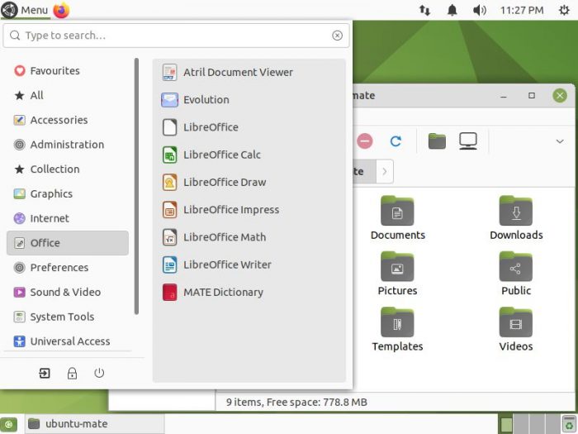578x434 pixels.
Task: Click the log out icon in menu
Action: (x=45, y=373)
